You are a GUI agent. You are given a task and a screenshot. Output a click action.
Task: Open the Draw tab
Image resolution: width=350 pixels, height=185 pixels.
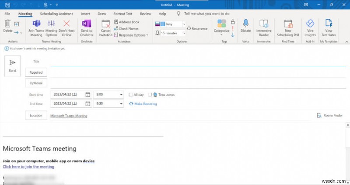[101, 14]
